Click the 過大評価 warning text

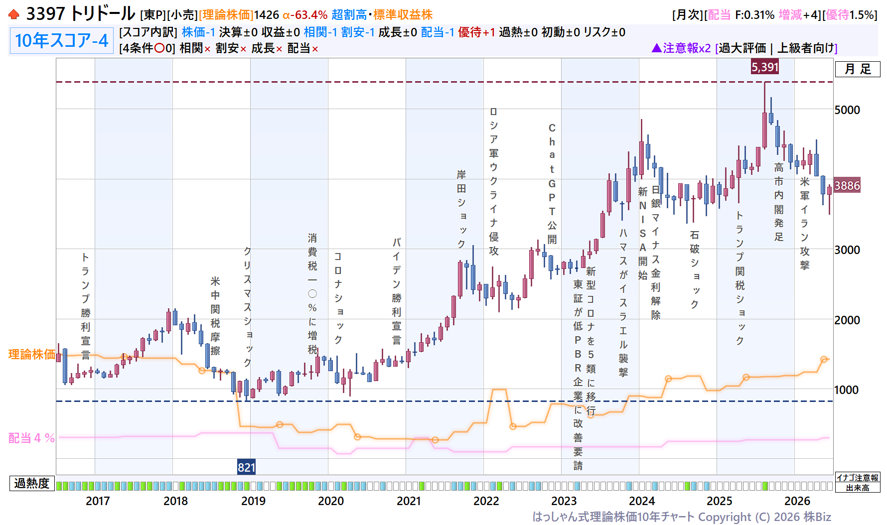[x=742, y=48]
